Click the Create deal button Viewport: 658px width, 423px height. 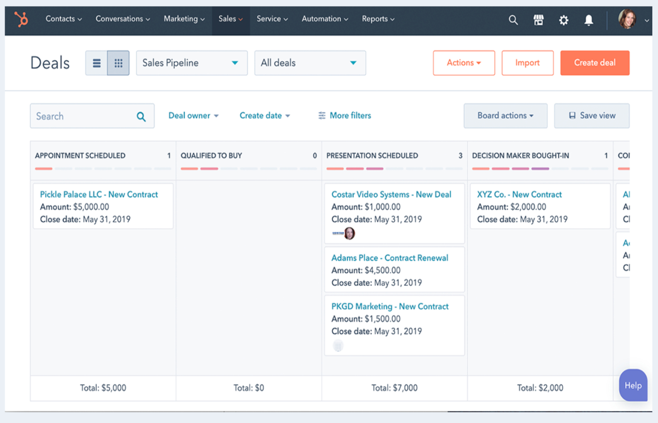coord(595,63)
